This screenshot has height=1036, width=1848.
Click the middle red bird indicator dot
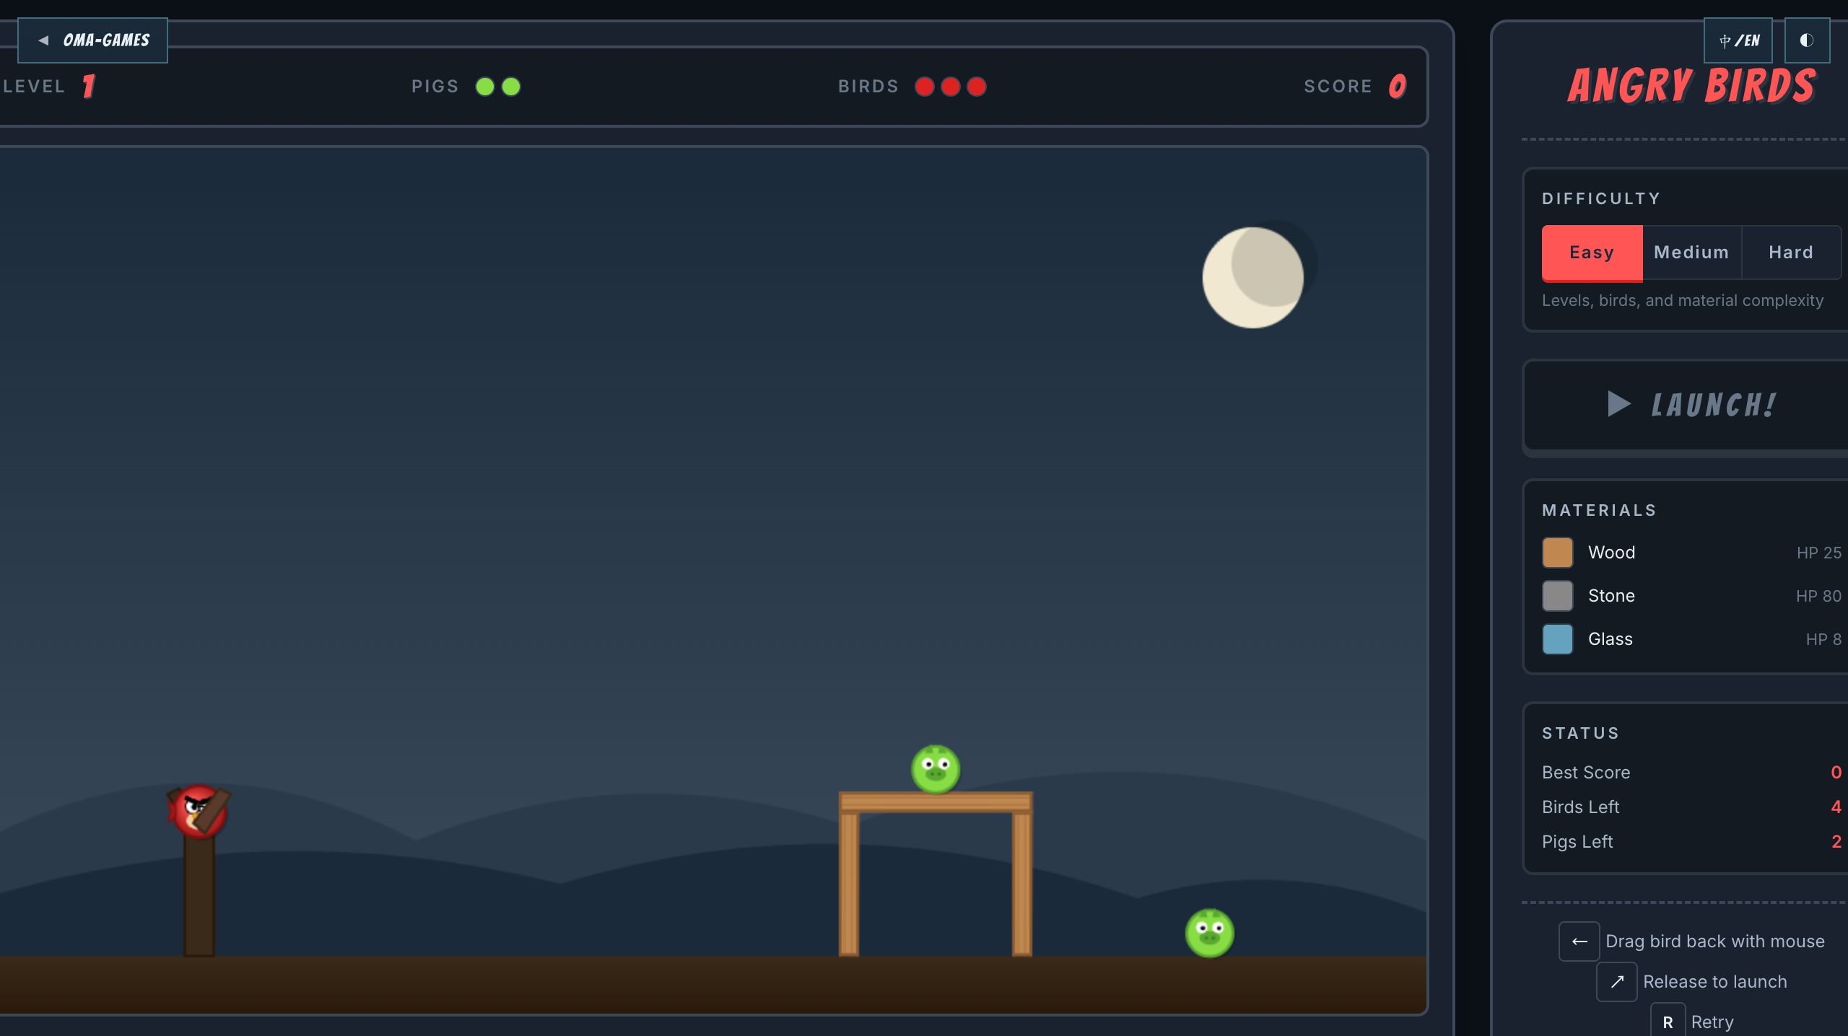951,87
